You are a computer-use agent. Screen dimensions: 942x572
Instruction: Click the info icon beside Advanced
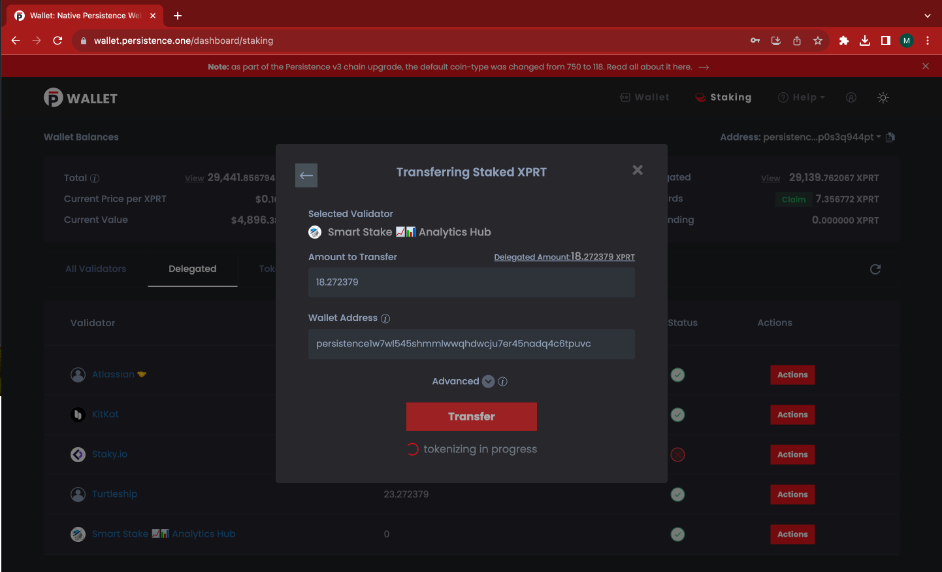(503, 382)
